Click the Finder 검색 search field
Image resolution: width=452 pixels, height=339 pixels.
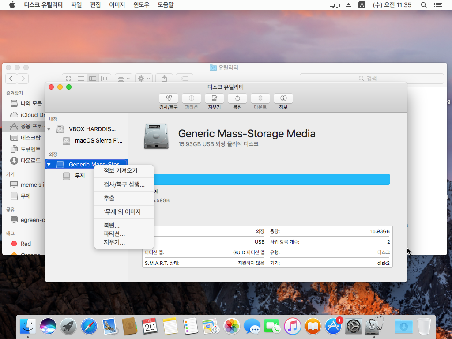372,79
